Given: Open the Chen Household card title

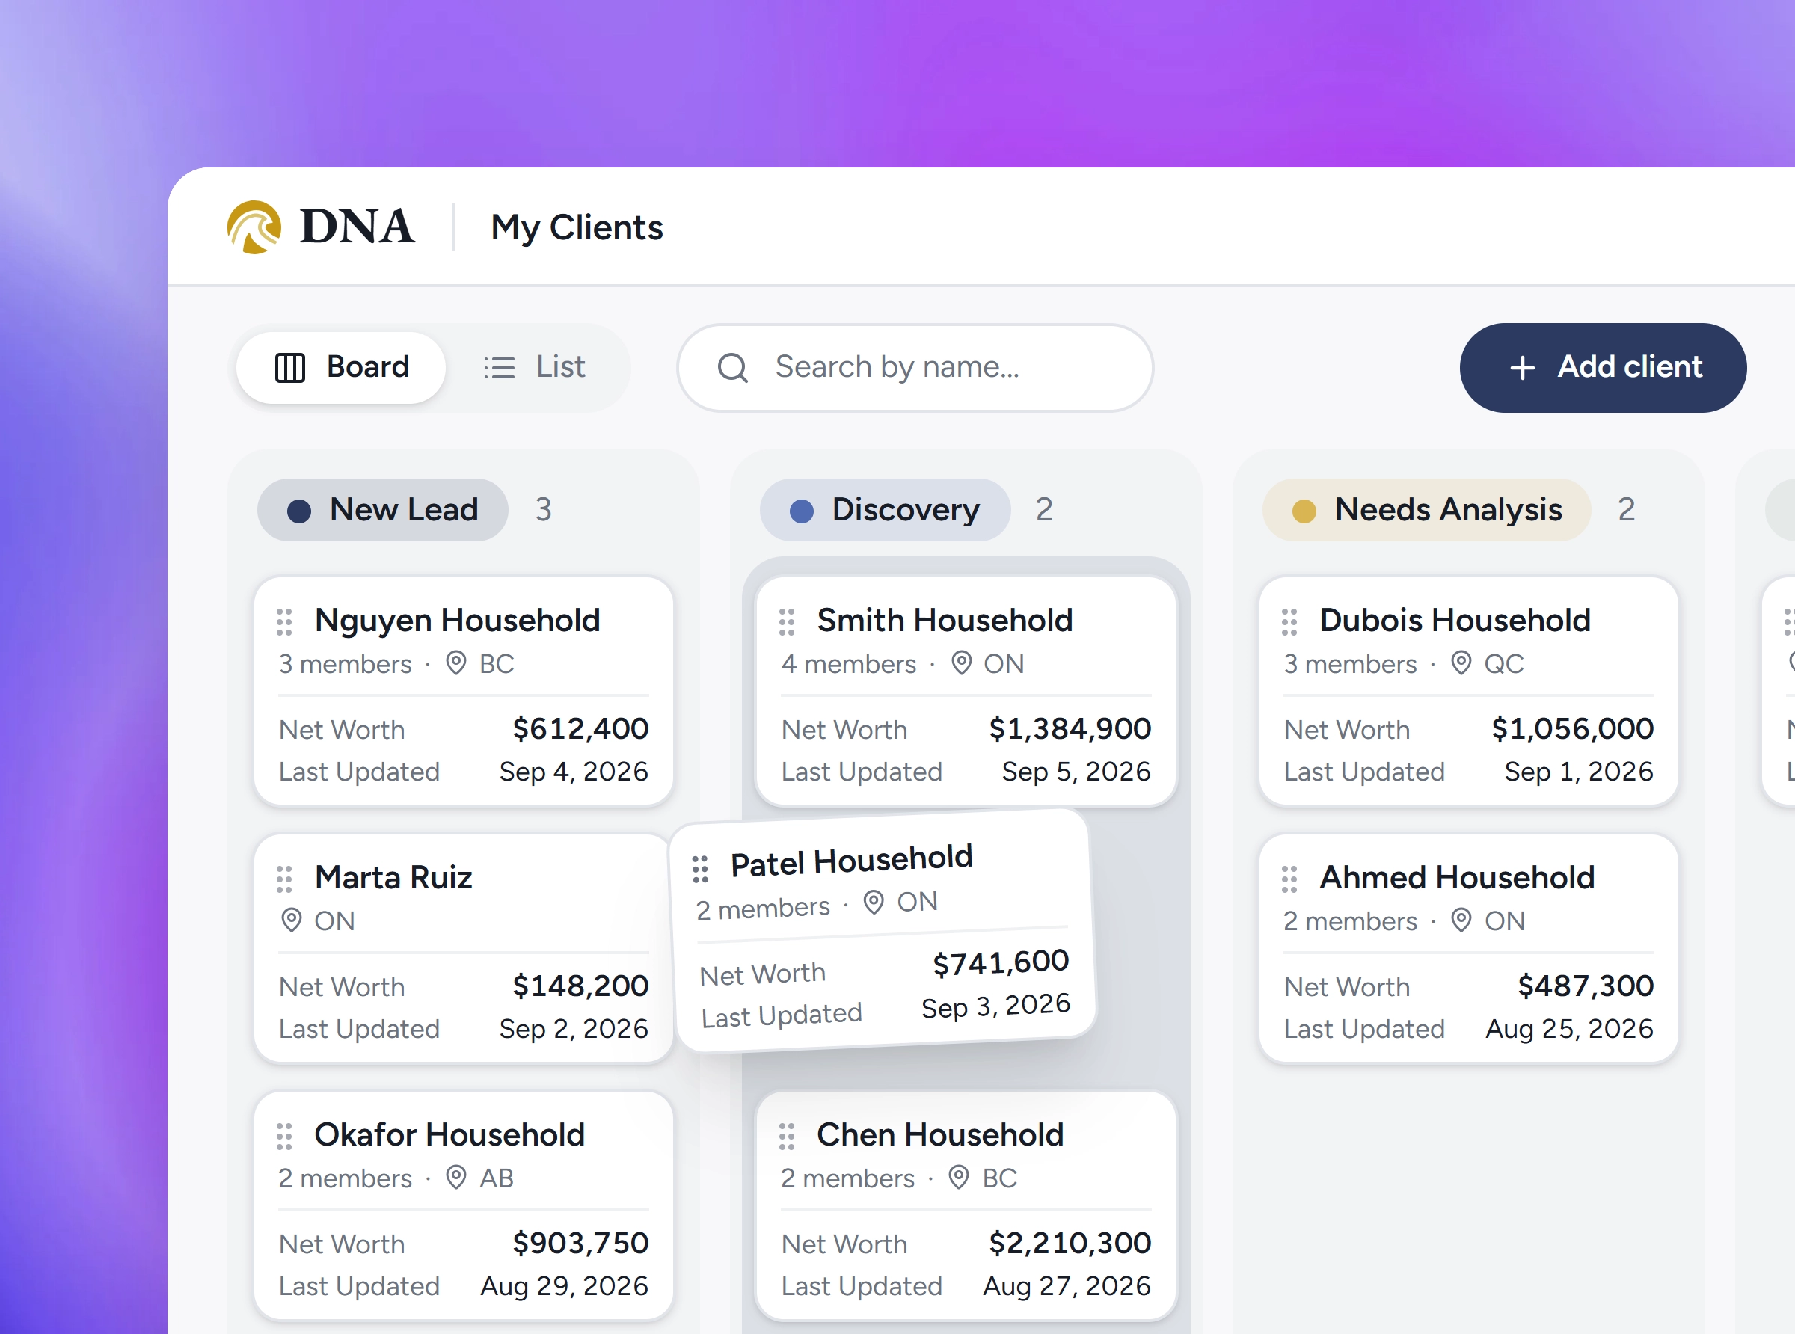Looking at the screenshot, I should point(940,1134).
